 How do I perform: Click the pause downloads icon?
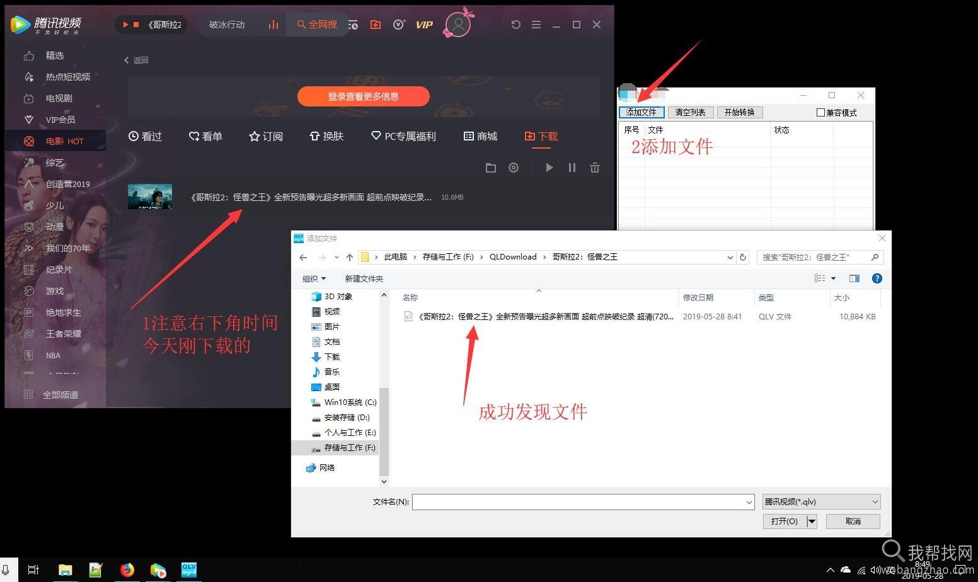click(572, 168)
